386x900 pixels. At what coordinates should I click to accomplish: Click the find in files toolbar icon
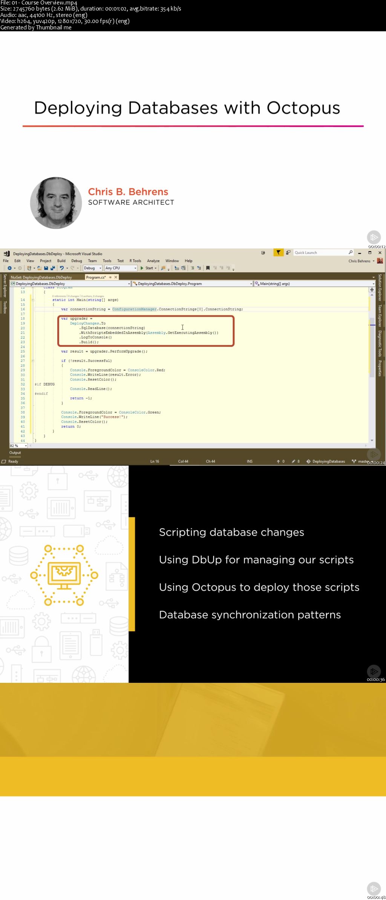tap(163, 268)
